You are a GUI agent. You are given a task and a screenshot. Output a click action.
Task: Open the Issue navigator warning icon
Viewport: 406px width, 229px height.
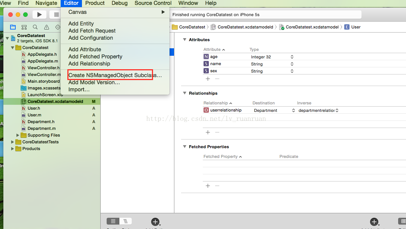pos(46,27)
